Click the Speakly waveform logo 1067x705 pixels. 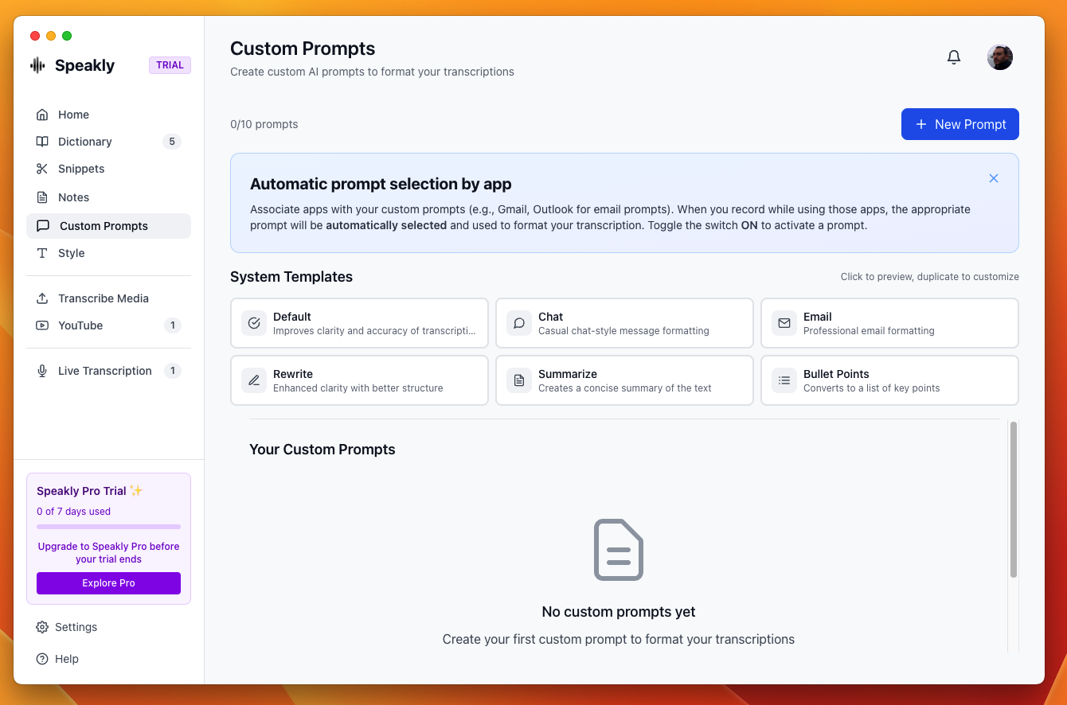38,65
